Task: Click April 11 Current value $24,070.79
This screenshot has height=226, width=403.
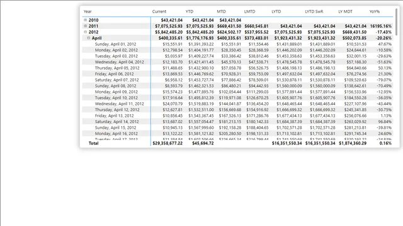Action: [173, 104]
